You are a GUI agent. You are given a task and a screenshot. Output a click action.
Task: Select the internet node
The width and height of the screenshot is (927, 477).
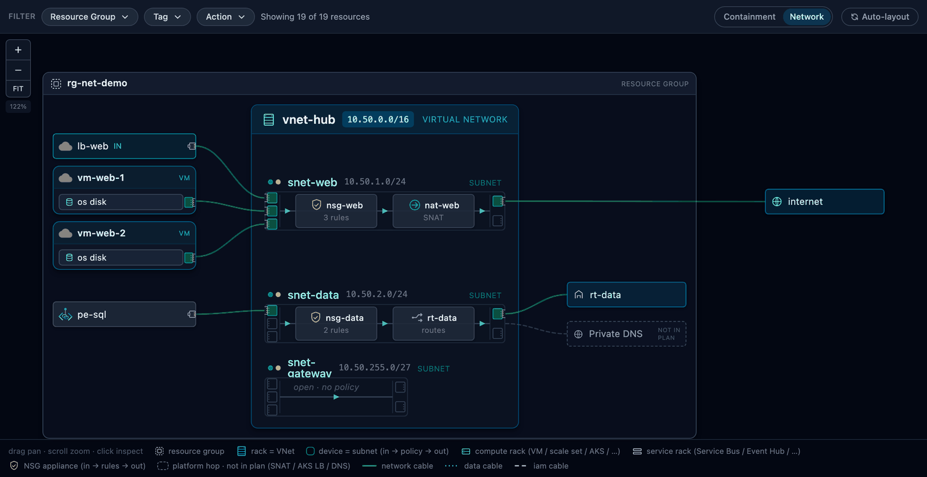pos(824,201)
